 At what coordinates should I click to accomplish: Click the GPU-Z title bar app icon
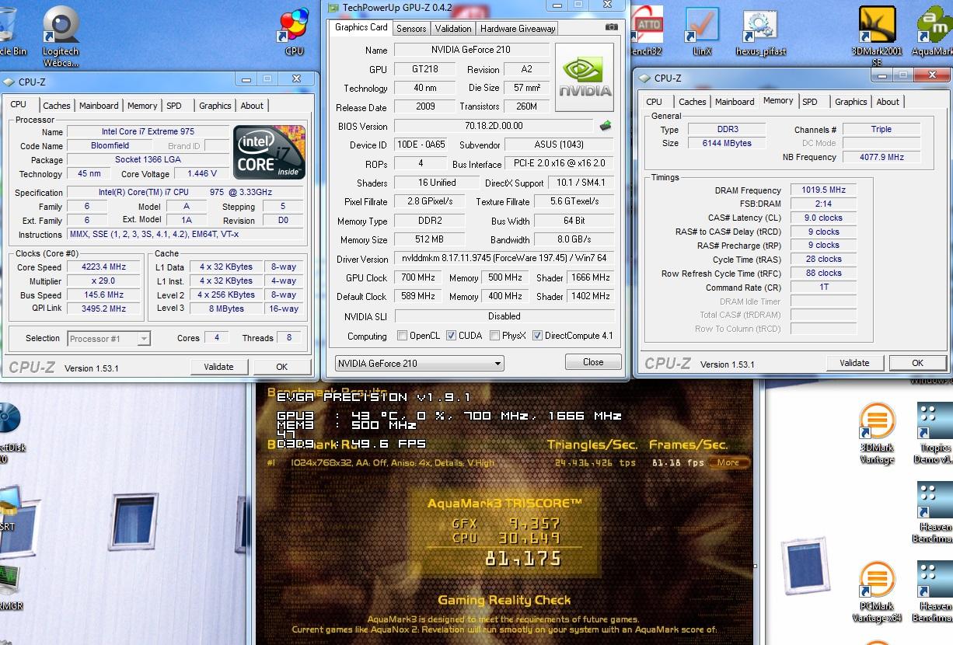tap(333, 8)
